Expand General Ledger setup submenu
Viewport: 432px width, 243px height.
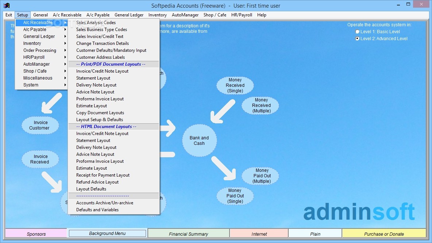tap(41, 36)
